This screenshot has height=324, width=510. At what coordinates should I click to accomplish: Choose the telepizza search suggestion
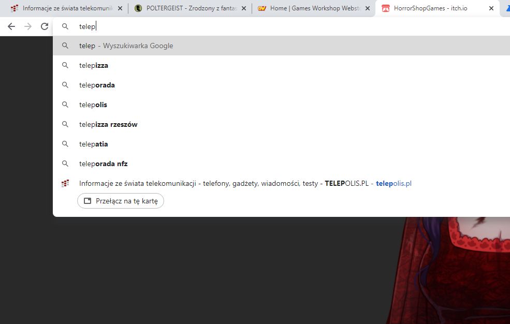click(x=94, y=65)
